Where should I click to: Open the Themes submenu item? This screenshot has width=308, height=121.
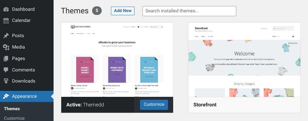coord(12,109)
